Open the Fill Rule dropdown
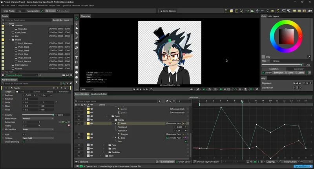 (38, 138)
